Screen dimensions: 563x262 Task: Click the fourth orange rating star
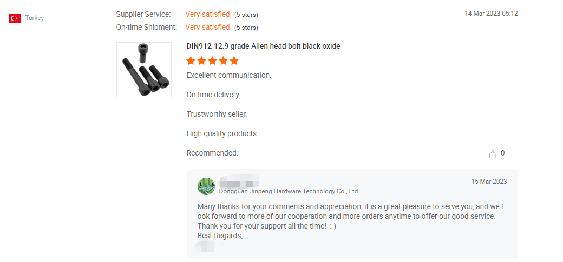(x=224, y=61)
